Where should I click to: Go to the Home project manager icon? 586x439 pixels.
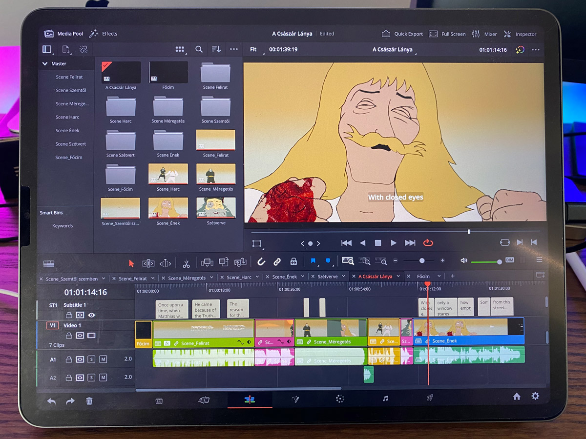coord(517,397)
